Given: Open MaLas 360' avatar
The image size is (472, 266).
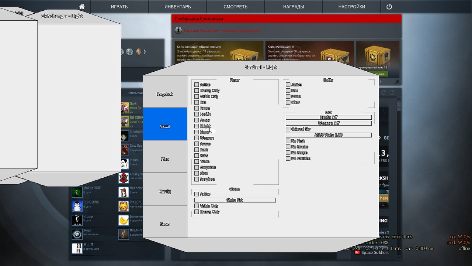Looking at the screenshot, I should click(77, 192).
